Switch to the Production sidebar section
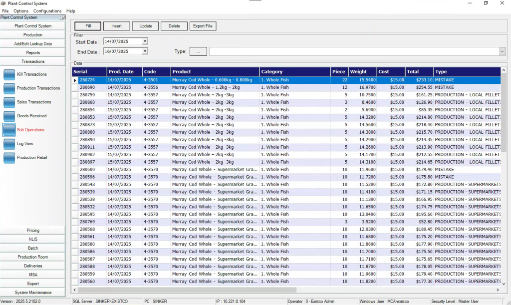The height and width of the screenshot is (305, 511). [32, 35]
